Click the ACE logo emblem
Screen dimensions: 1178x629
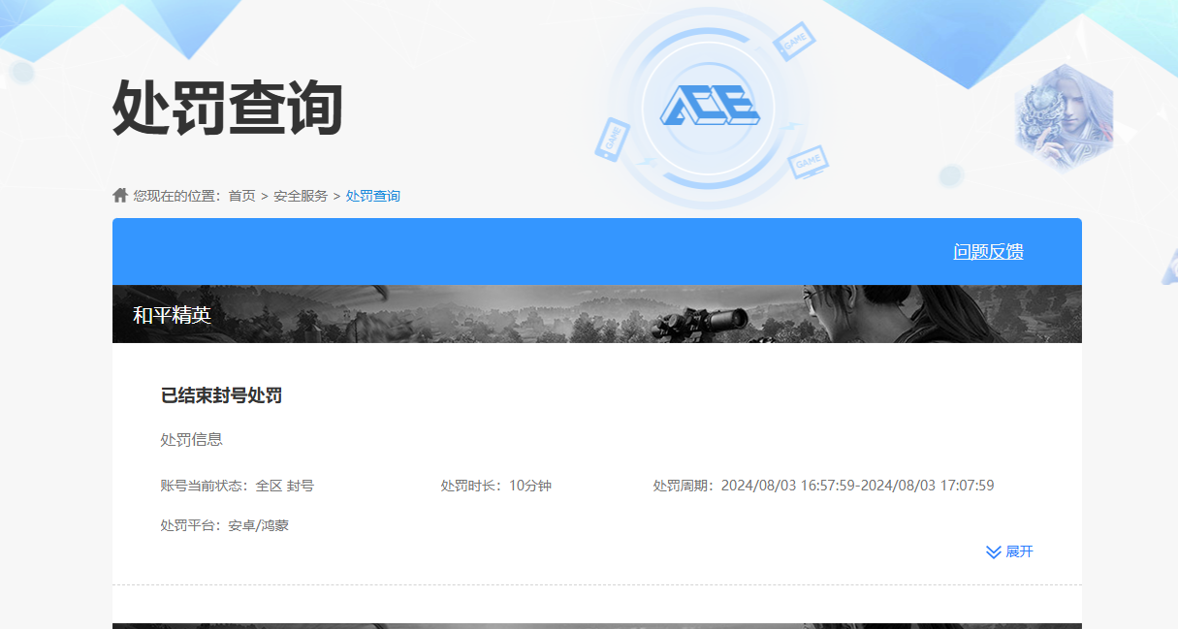pos(710,106)
